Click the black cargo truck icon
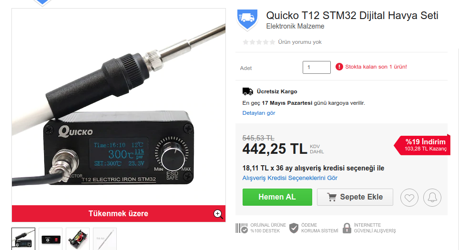This screenshot has width=459, height=250. tap(248, 91)
